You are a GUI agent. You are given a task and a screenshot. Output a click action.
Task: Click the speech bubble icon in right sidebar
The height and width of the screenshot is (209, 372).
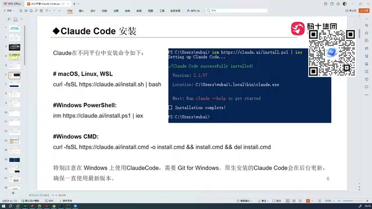367,87
